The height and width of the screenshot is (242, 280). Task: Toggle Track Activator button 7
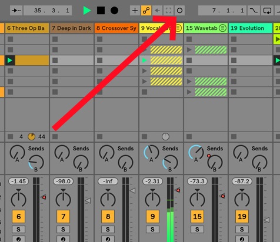tap(63, 217)
